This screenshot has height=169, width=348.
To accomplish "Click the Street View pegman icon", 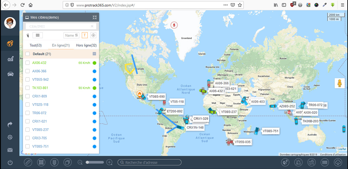I will coord(340,83).
